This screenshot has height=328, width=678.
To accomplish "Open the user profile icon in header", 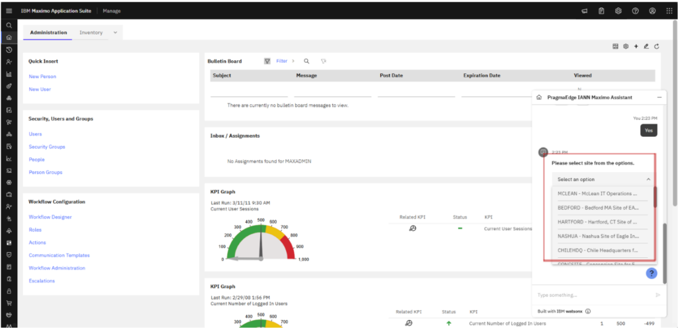I will point(652,11).
